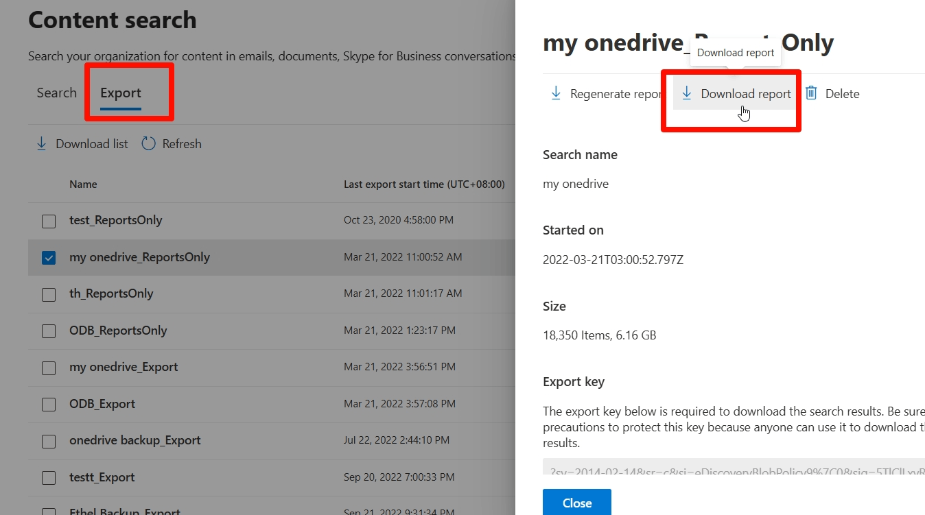Image resolution: width=925 pixels, height=515 pixels.
Task: Tick the ODB_Export checkbox
Action: (x=49, y=405)
